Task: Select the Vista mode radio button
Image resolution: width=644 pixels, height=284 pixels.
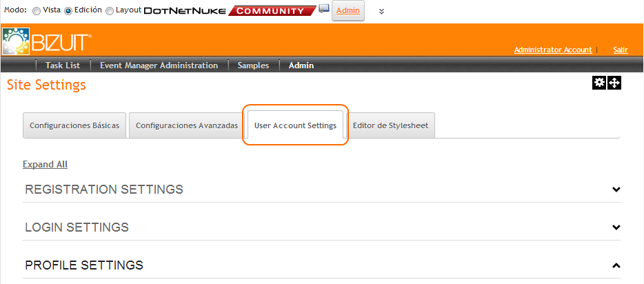Action: [37, 11]
